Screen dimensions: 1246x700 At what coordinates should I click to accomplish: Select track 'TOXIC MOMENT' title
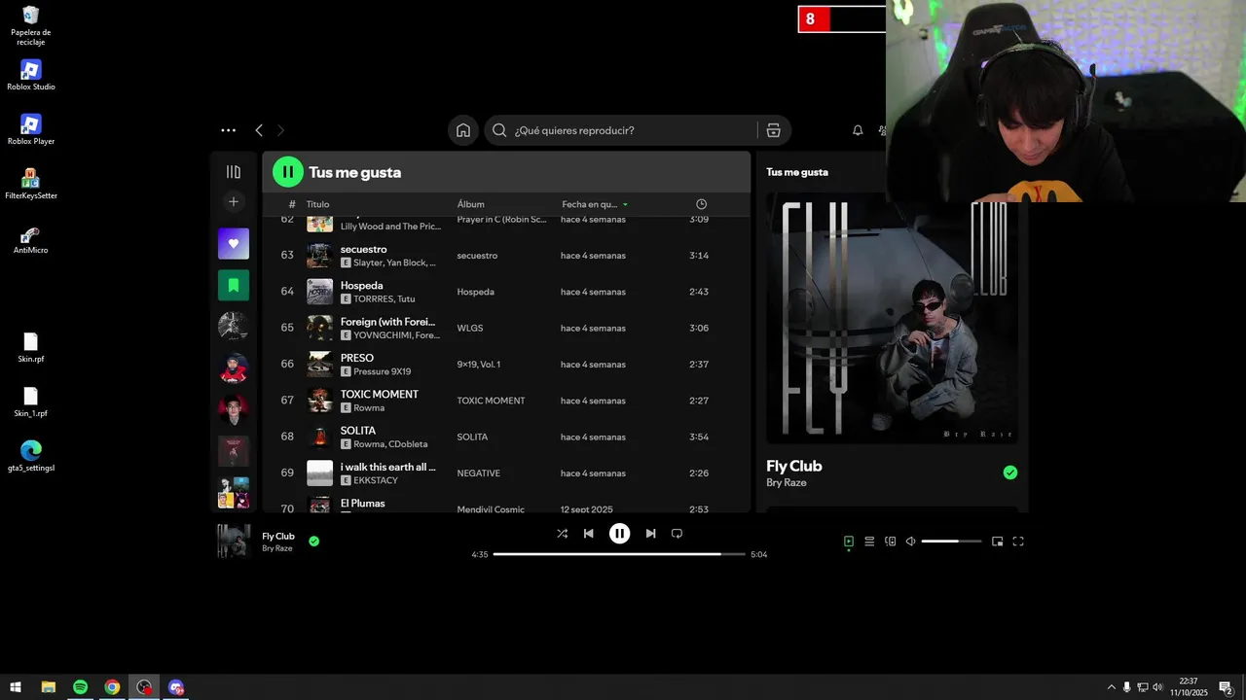tap(380, 394)
